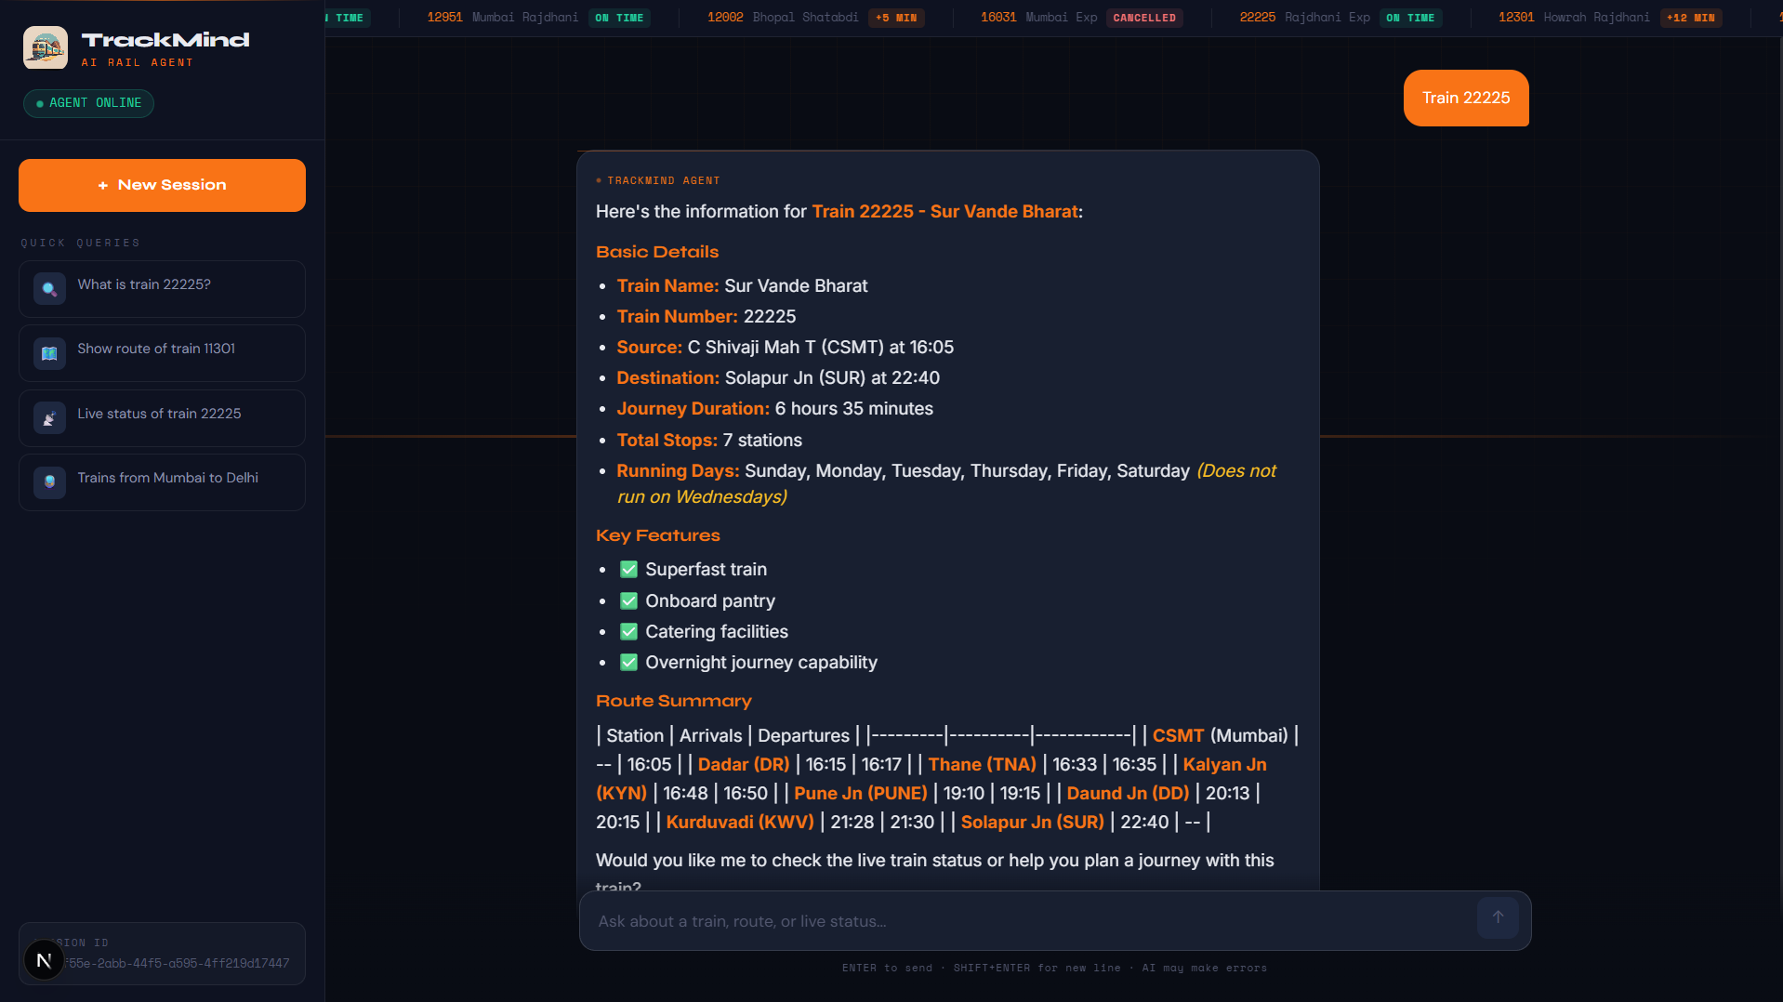1783x1002 pixels.
Task: Click station 'Dadar (DR)' in route summary
Action: pos(744,765)
